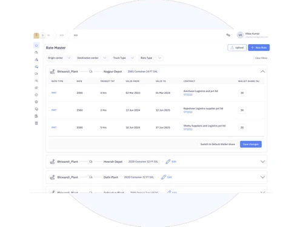Click wallet share field for Amritwan Logistics
This screenshot has width=303, height=227.
[242, 93]
